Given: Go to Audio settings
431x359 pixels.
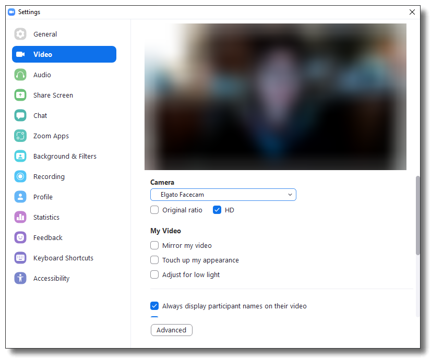Looking at the screenshot, I should (x=64, y=75).
